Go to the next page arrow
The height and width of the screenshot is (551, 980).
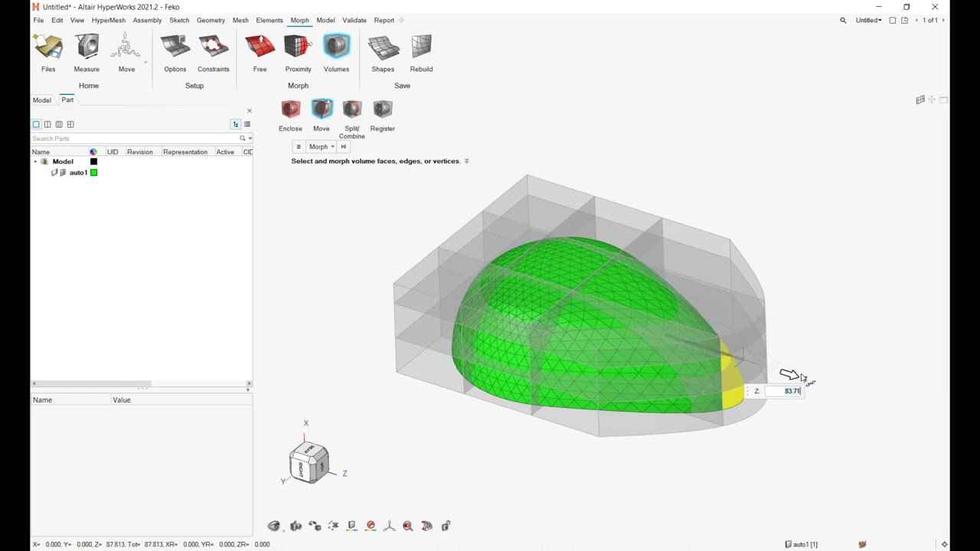coord(942,21)
